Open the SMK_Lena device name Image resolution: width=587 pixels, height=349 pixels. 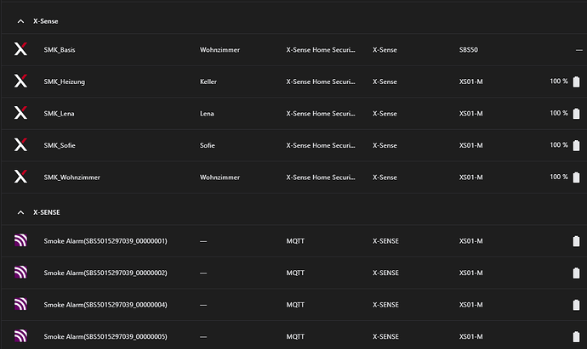pyautogui.click(x=59, y=114)
